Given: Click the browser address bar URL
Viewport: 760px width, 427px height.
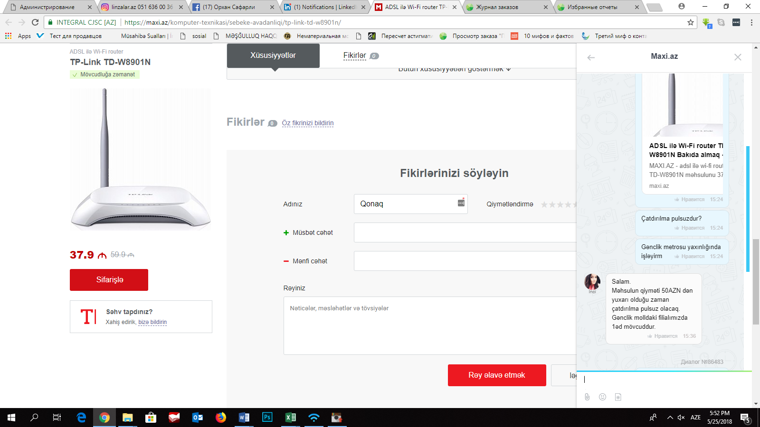Looking at the screenshot, I should 233,22.
